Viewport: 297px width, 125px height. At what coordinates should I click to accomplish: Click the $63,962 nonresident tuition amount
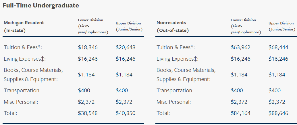pyautogui.click(x=240, y=47)
